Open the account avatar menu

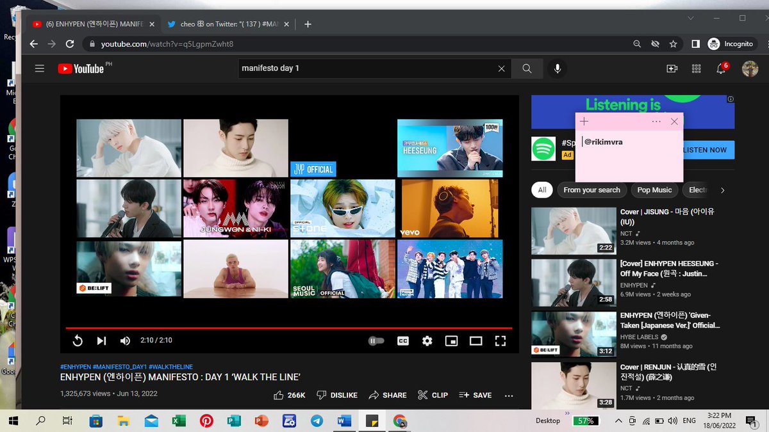click(x=750, y=68)
